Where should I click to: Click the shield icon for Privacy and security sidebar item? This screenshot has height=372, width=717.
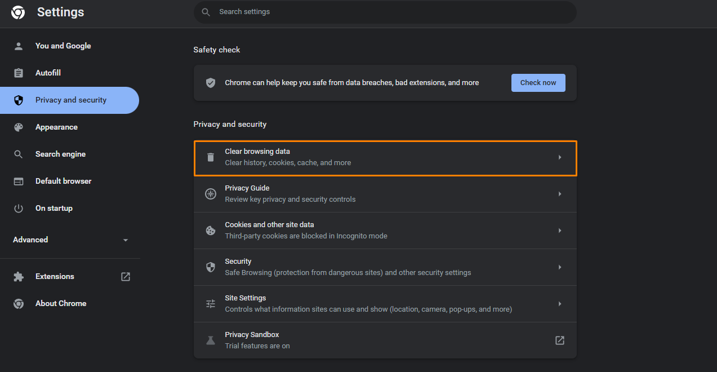19,100
